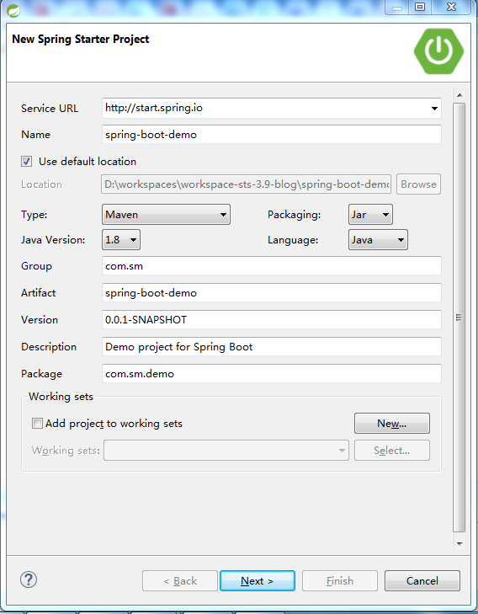Click the Version field 0.0.1-SNAPSHOT
The image size is (478, 614).
pos(272,320)
